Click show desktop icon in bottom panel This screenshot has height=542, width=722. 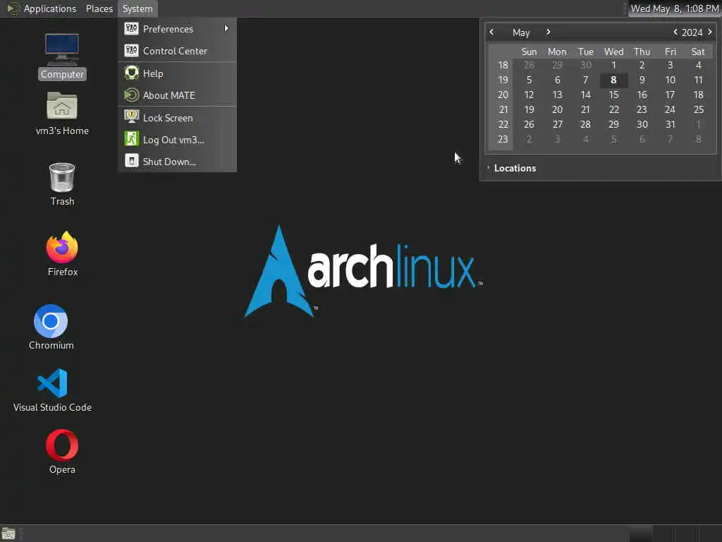8,534
